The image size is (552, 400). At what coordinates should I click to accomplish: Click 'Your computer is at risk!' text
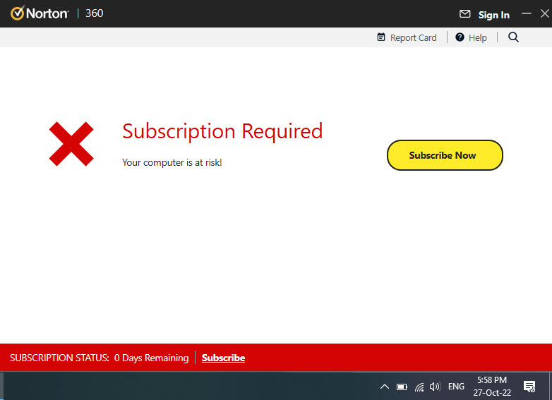[x=172, y=162]
